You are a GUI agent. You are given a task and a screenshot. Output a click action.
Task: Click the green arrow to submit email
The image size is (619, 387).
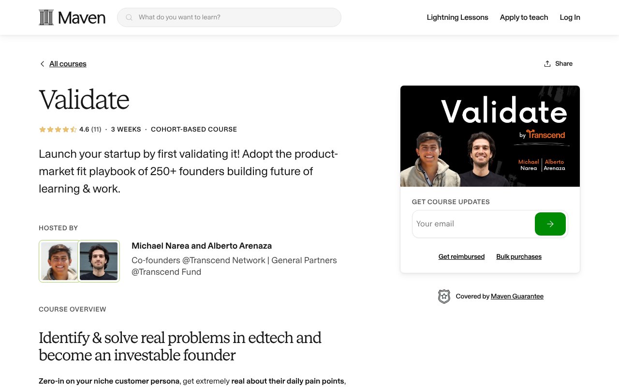tap(550, 223)
